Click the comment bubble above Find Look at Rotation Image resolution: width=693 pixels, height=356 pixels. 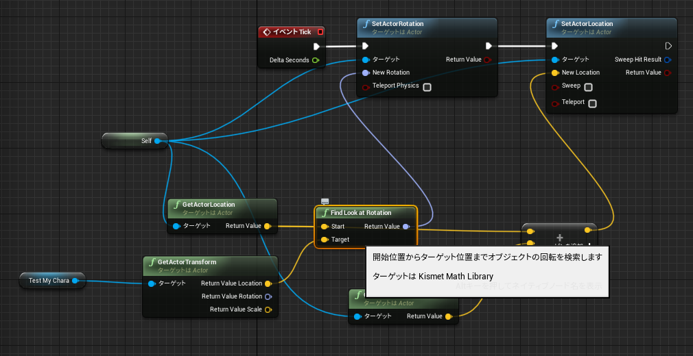coord(325,201)
